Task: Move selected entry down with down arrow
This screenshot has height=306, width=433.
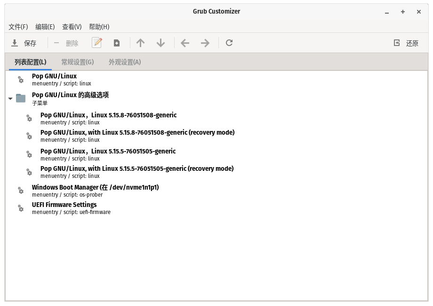Action: point(160,43)
